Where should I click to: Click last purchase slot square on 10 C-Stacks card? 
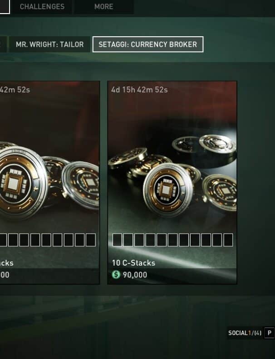pos(228,240)
